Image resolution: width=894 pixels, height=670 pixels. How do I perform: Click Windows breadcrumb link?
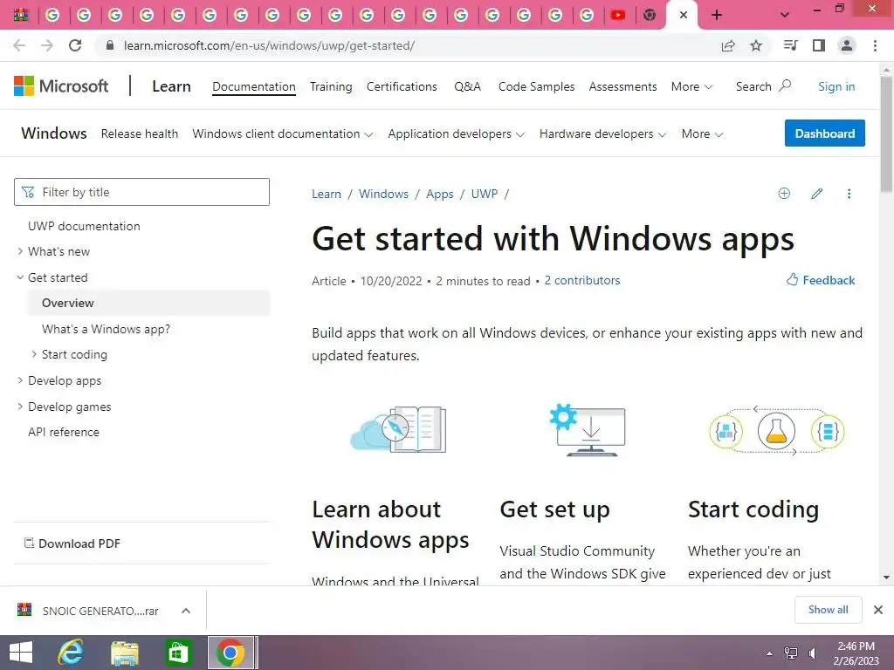pos(383,194)
